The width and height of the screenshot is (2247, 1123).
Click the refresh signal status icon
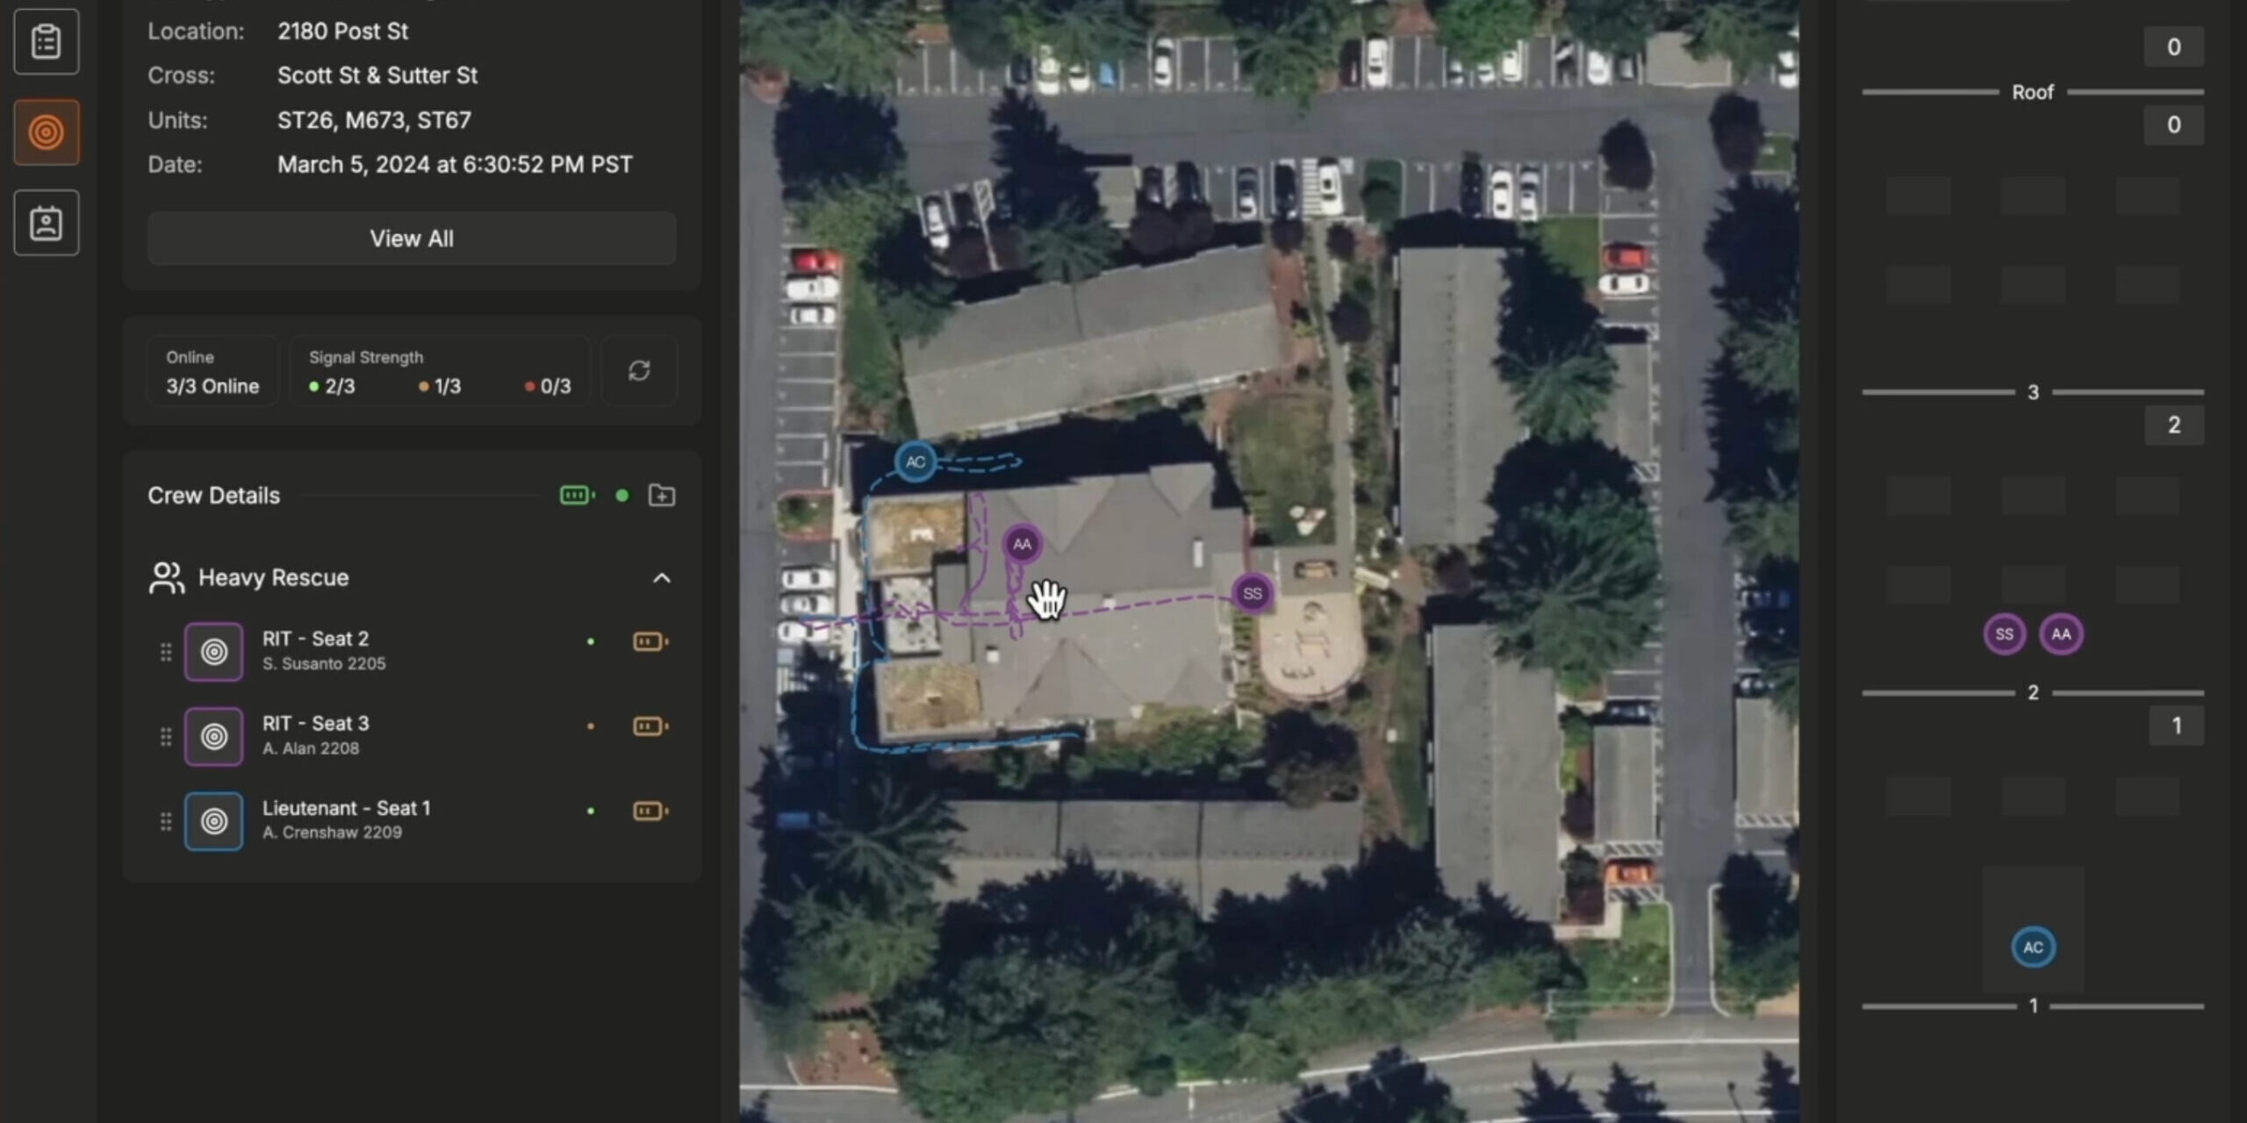tap(639, 370)
